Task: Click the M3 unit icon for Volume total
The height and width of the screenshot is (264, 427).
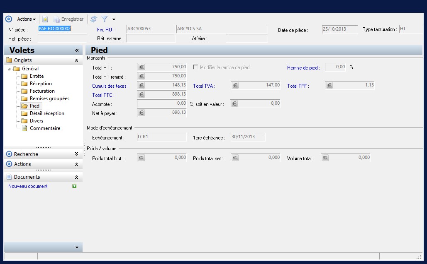Action: pyautogui.click(x=325, y=158)
